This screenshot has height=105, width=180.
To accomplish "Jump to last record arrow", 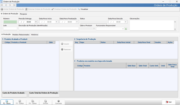I will click(x=14, y=5).
